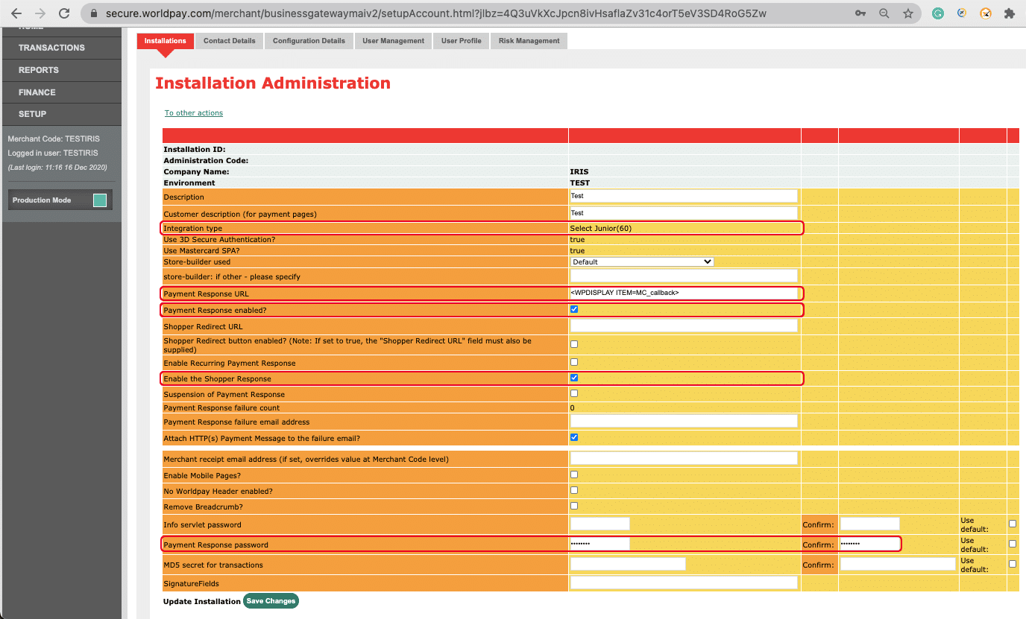1026x619 pixels.
Task: View site info via padlock icon
Action: pyautogui.click(x=94, y=13)
